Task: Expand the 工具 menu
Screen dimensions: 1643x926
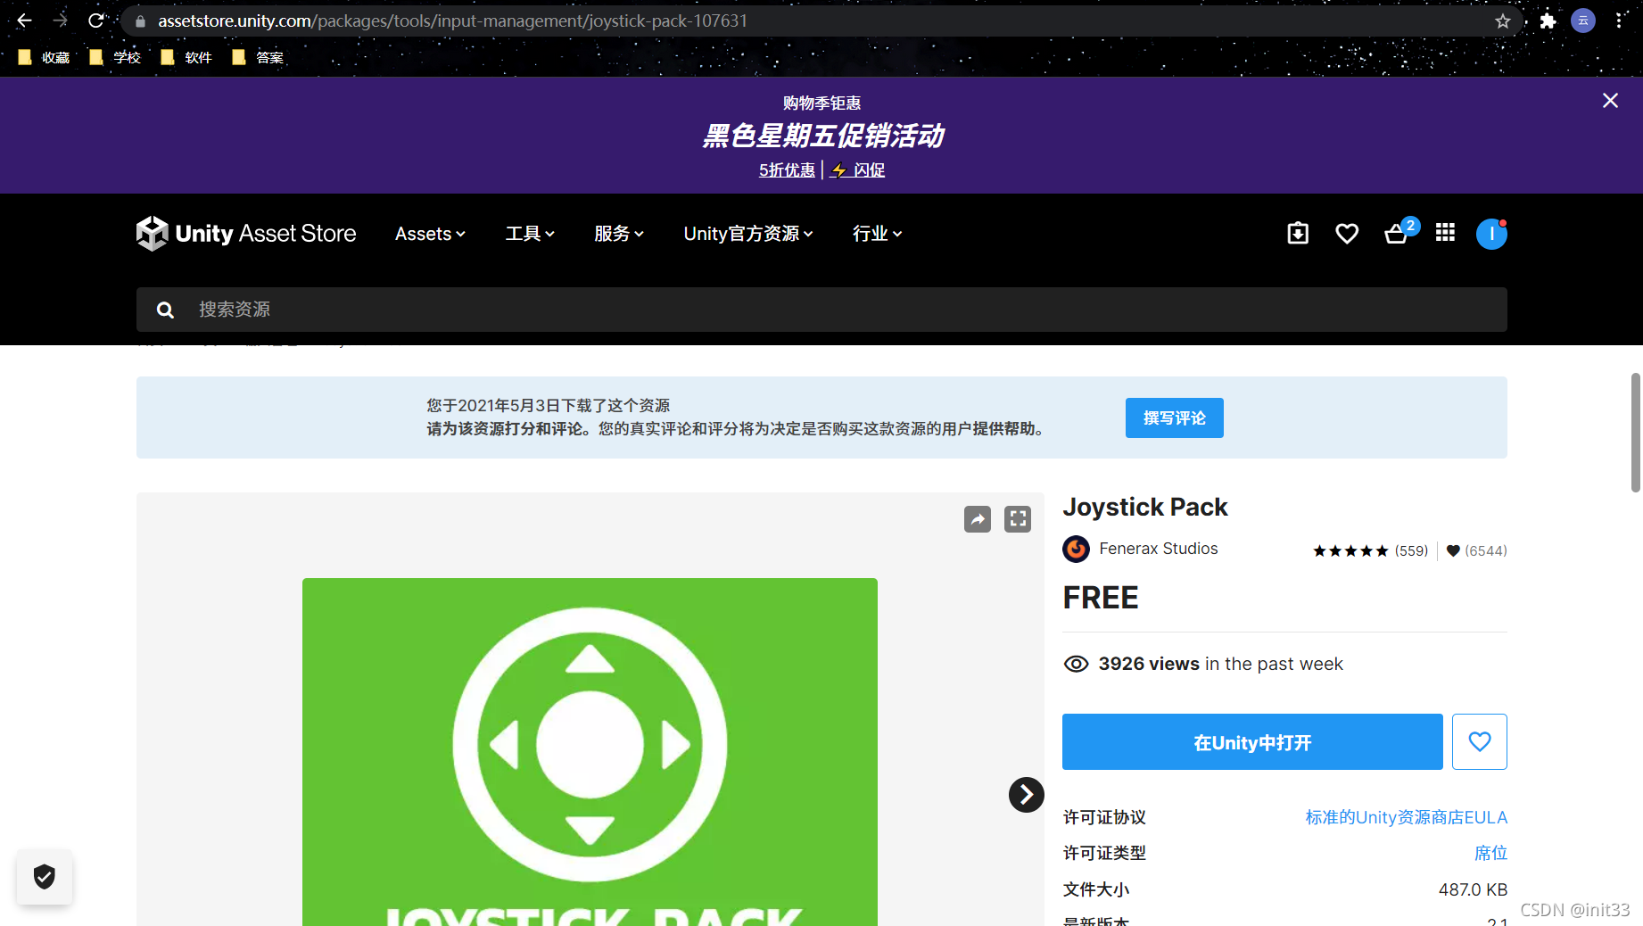Action: pyautogui.click(x=530, y=234)
